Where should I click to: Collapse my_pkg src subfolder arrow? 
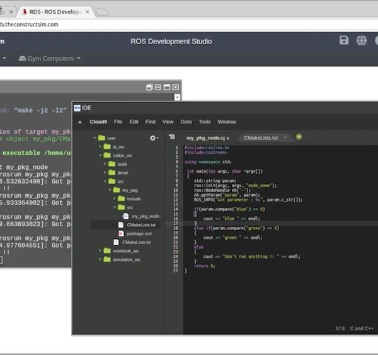tap(115, 207)
